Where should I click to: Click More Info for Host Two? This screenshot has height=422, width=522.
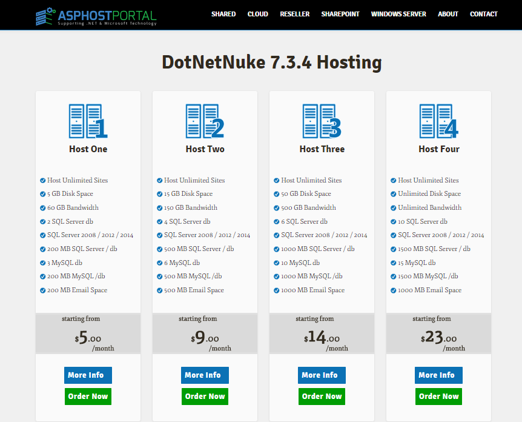[x=205, y=375]
